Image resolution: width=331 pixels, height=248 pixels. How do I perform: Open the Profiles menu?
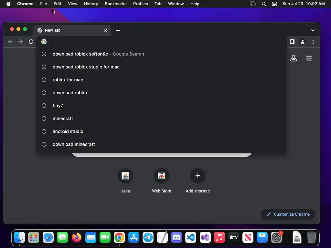tap(140, 4)
